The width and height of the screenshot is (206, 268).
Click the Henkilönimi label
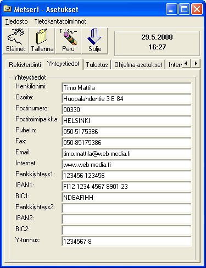(31, 86)
